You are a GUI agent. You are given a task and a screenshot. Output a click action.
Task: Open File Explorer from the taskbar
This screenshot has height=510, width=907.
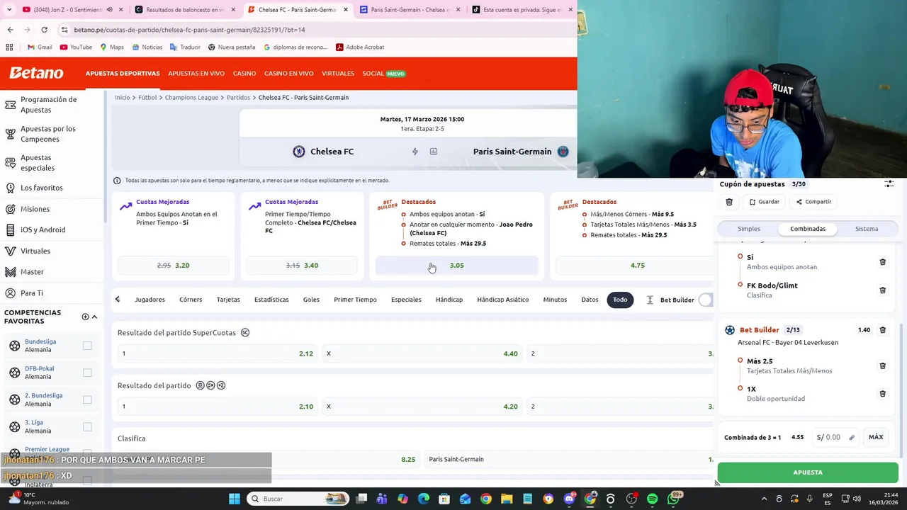tap(507, 499)
